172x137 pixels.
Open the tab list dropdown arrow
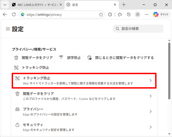point(5,5)
